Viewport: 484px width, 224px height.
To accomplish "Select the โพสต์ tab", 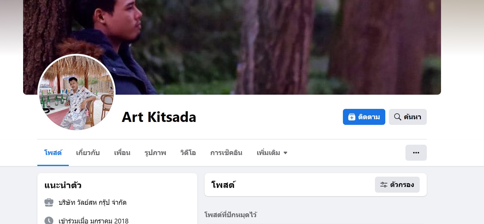I will tap(53, 153).
